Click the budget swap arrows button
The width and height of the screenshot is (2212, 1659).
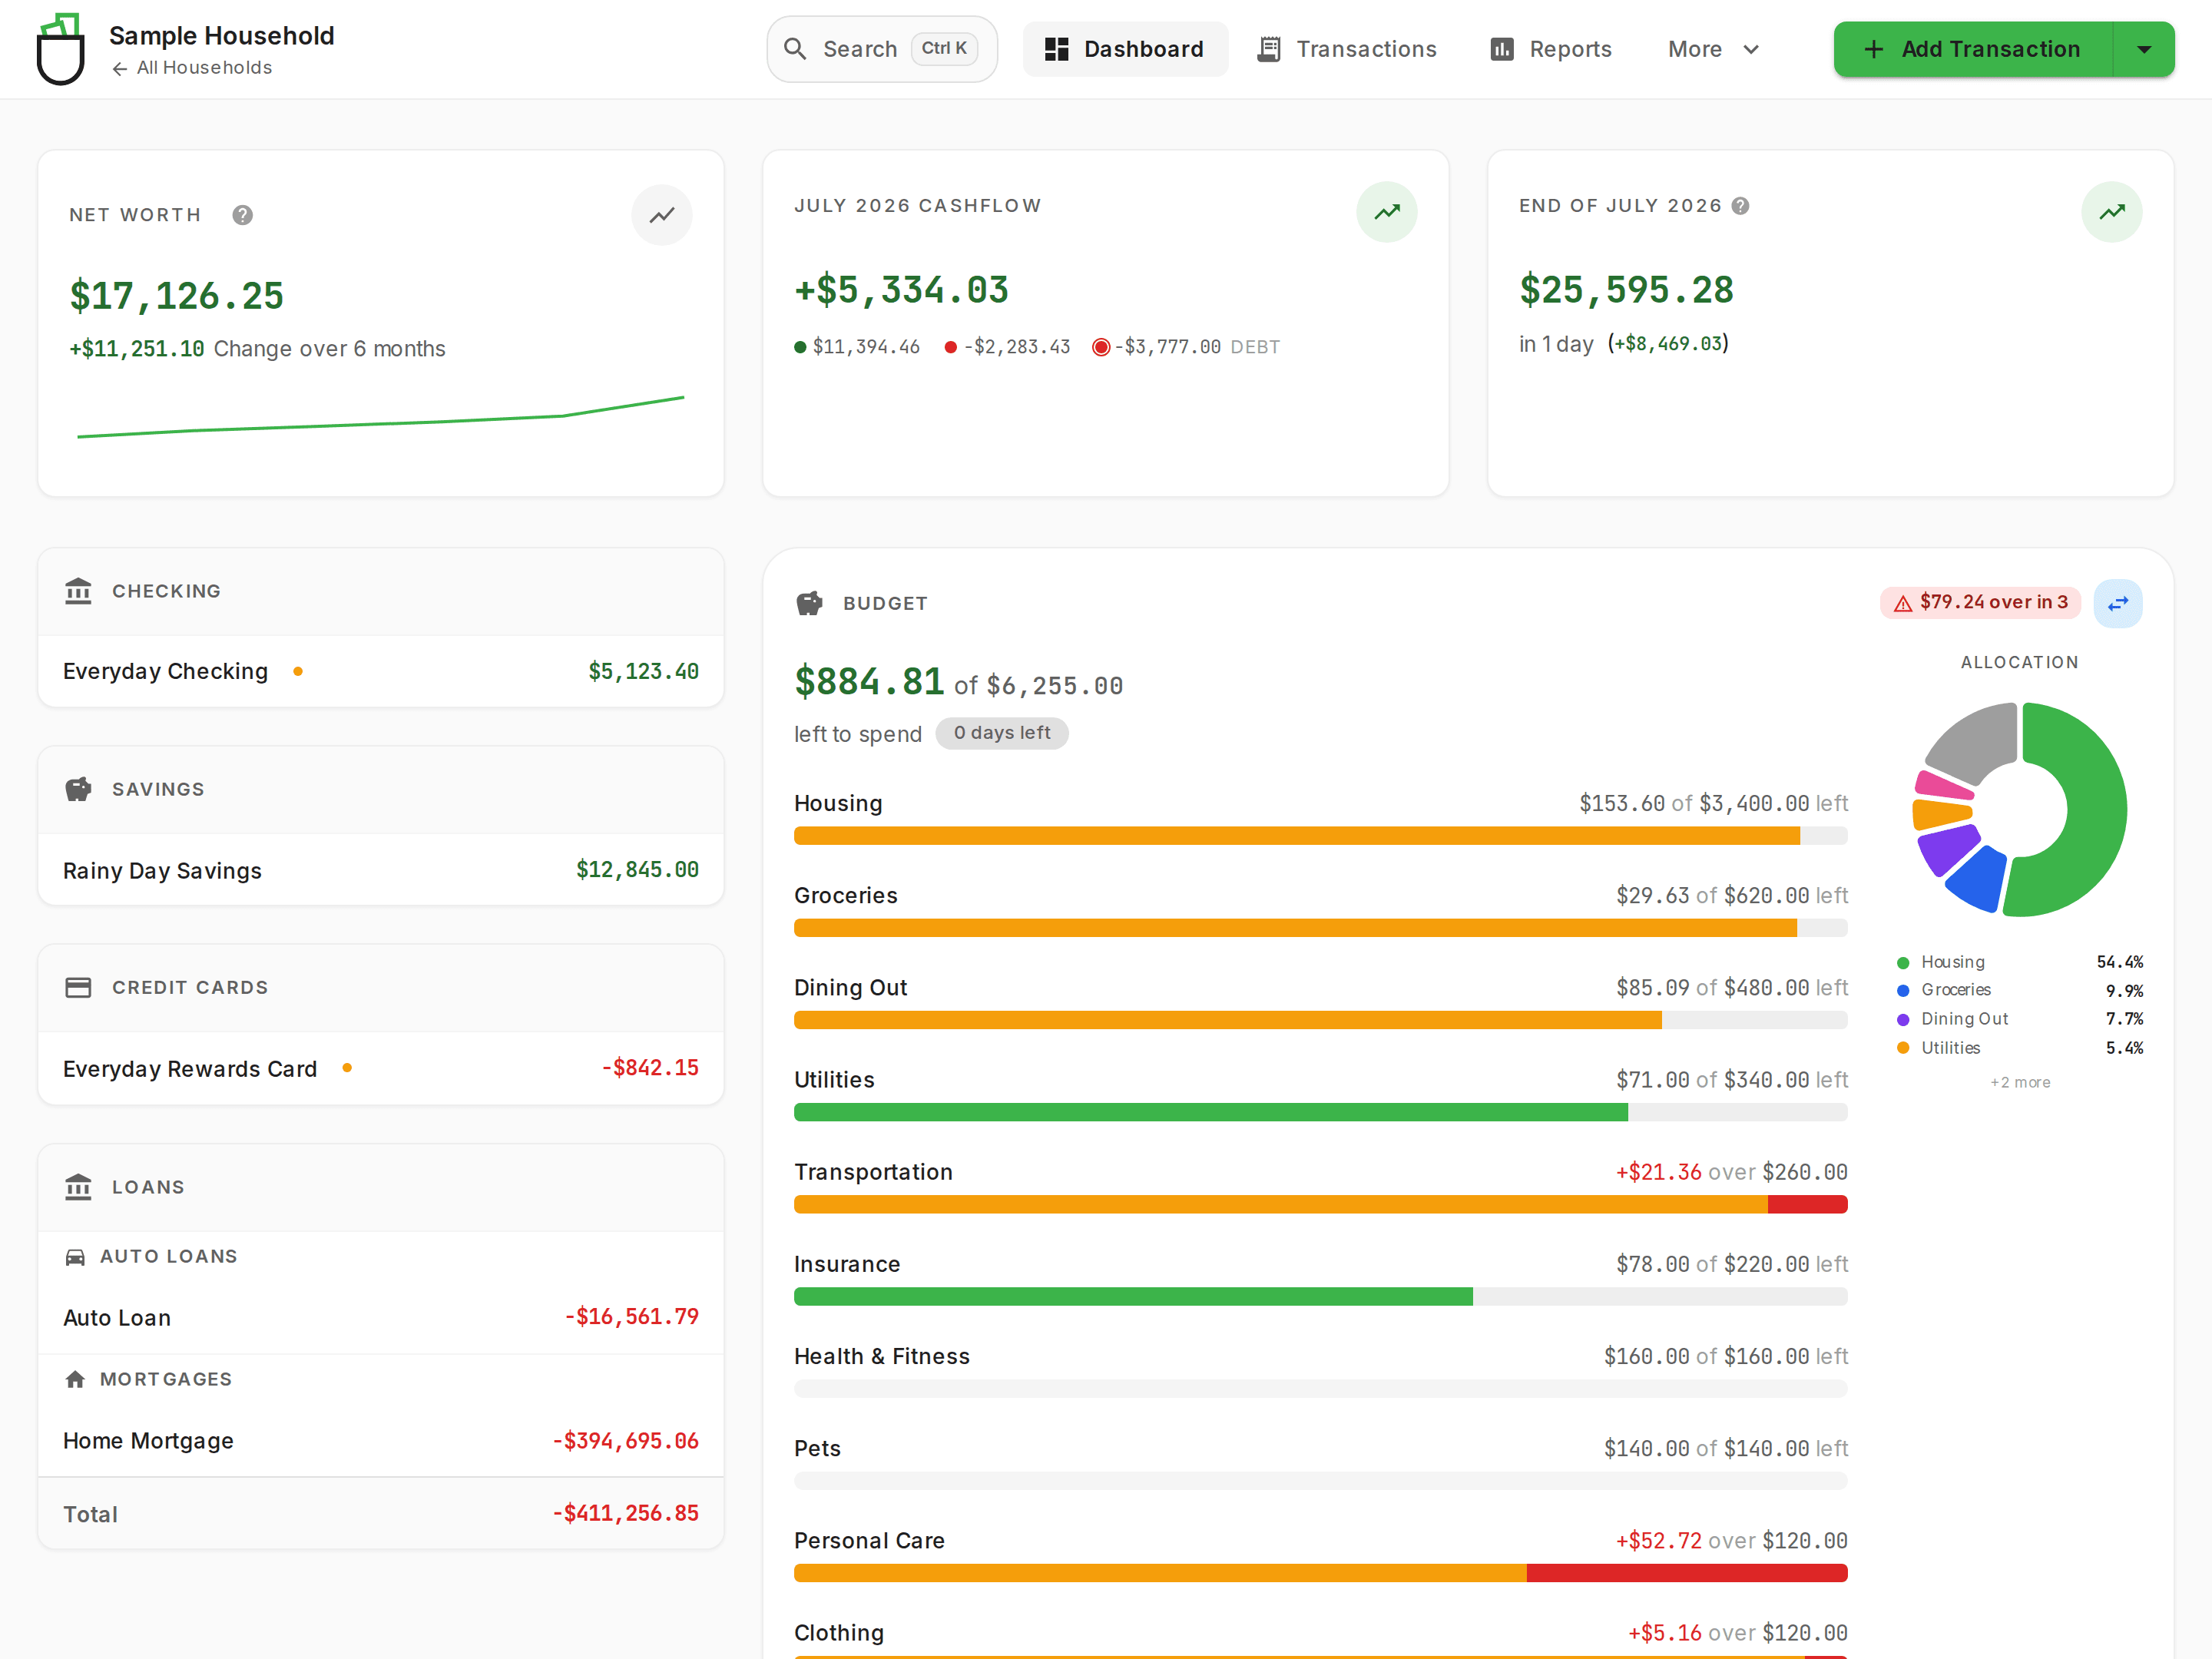[2118, 603]
